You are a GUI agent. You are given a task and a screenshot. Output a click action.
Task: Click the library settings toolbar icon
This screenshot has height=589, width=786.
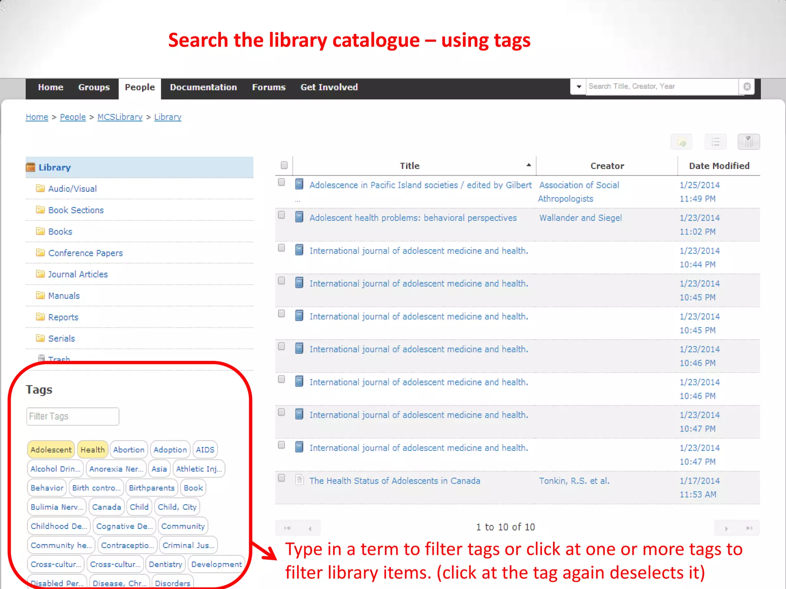(x=748, y=142)
